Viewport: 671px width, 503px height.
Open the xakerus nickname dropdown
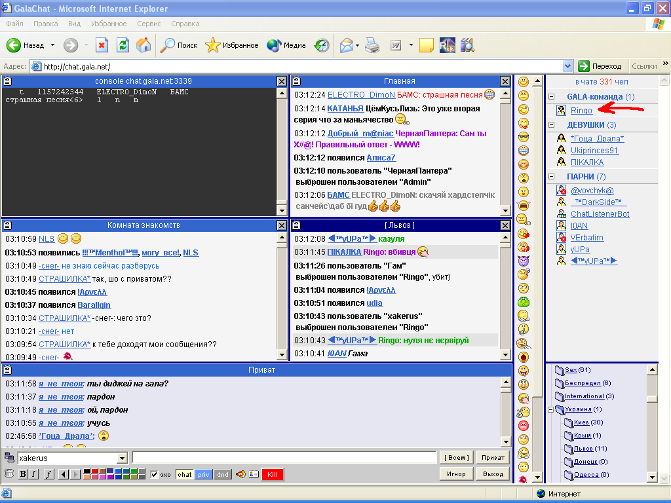coord(121,458)
